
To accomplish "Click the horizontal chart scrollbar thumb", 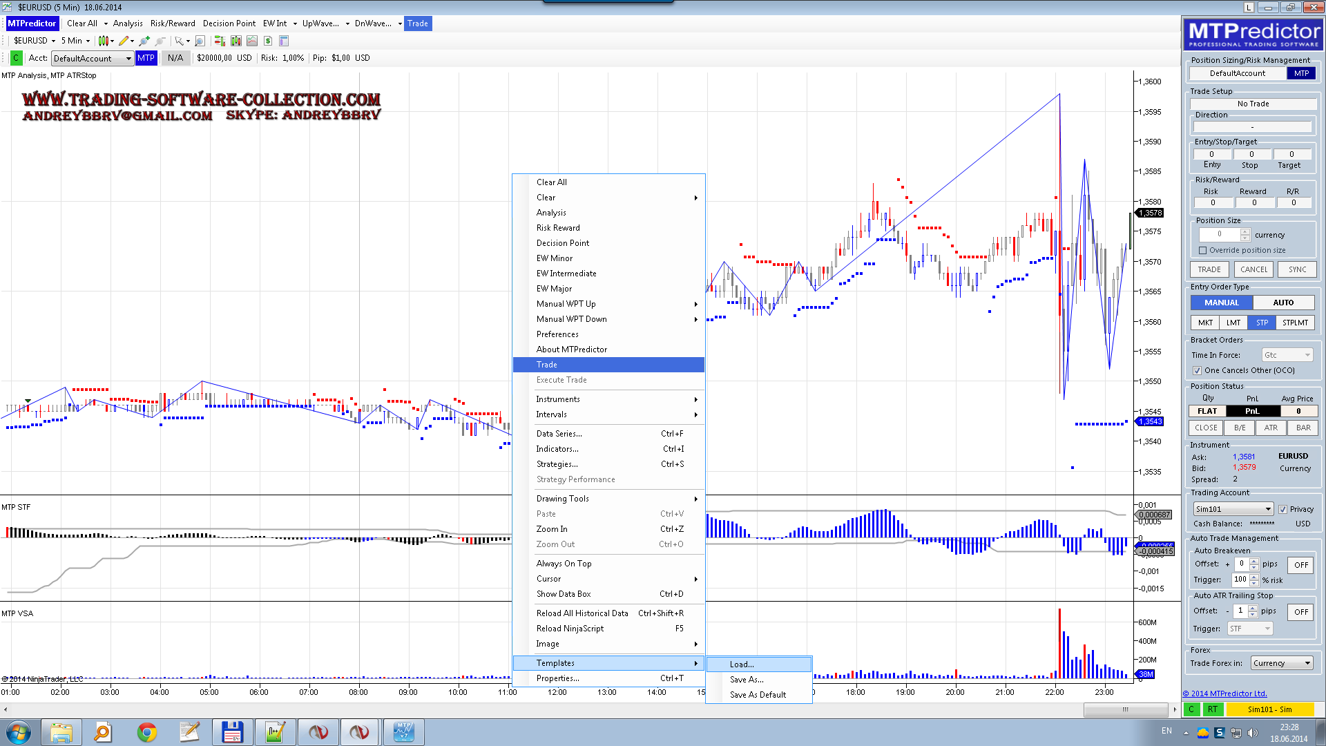I will [1125, 709].
